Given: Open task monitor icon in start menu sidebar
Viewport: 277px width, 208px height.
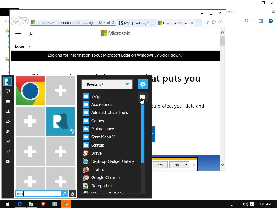Looking at the screenshot, I should [8, 141].
